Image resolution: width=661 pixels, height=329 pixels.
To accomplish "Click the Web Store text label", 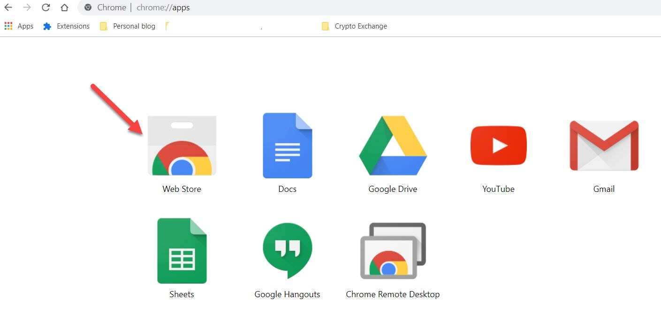I will point(182,189).
